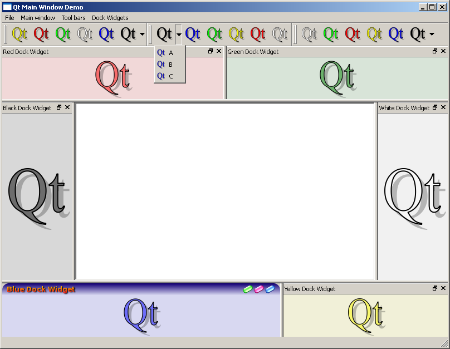Float the Black Dock Widget

coord(59,107)
